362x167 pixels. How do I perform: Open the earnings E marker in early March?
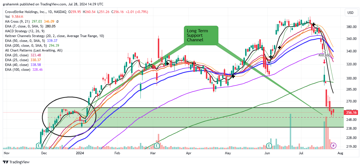click(156, 145)
